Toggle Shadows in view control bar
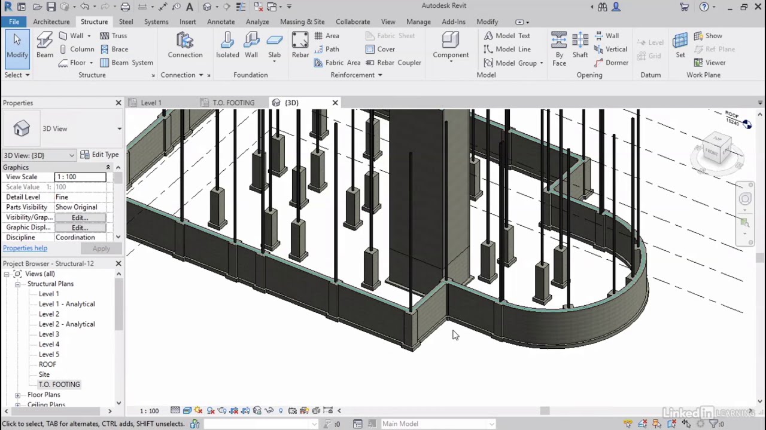The width and height of the screenshot is (766, 430). coord(211,410)
